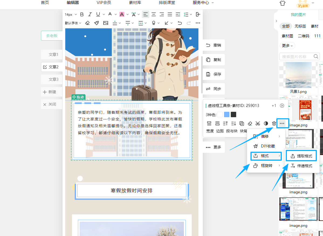Viewport: 323px width, 236px height.
Task: Go to the 首页 tab
Action: [45, 2]
